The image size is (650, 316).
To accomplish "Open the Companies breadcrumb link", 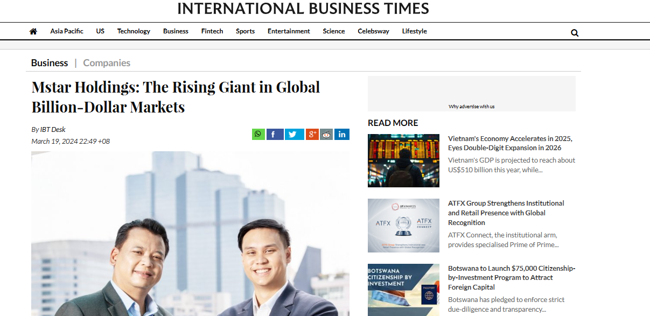I will [106, 62].
